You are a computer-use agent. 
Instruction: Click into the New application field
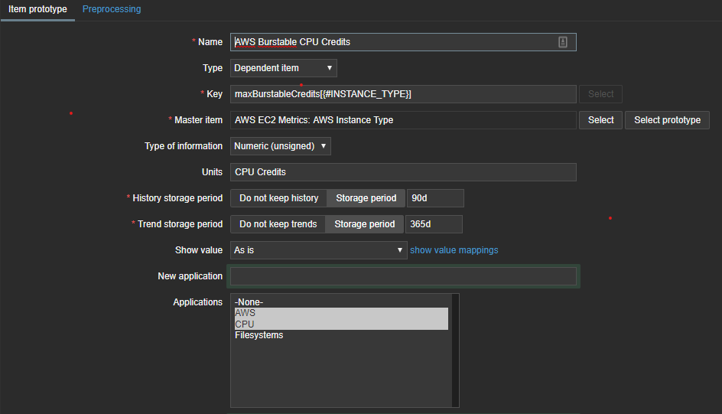403,276
